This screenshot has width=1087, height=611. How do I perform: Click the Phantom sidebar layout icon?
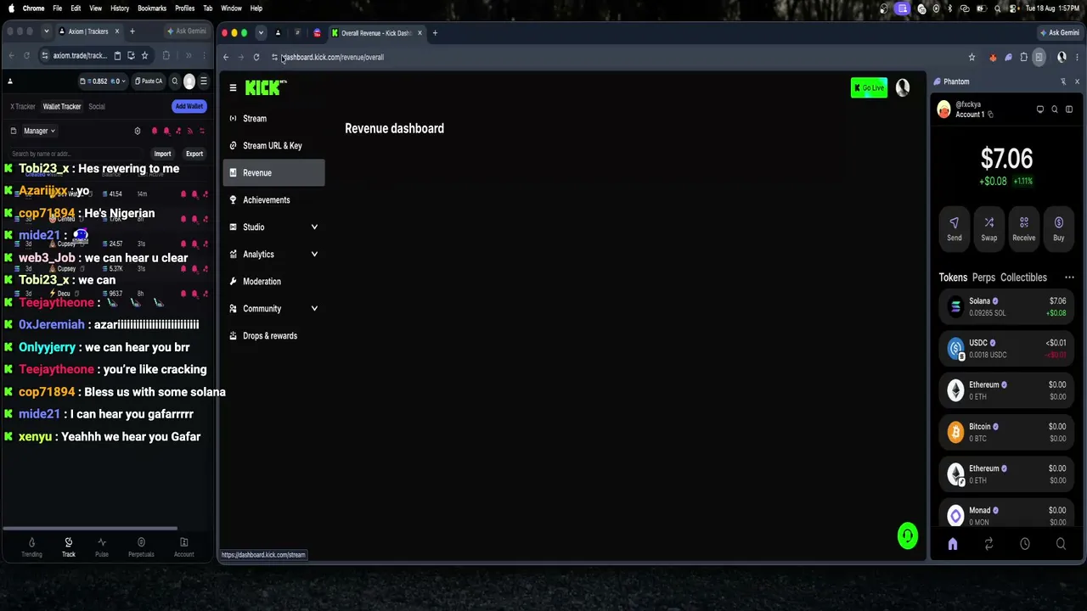1069,109
